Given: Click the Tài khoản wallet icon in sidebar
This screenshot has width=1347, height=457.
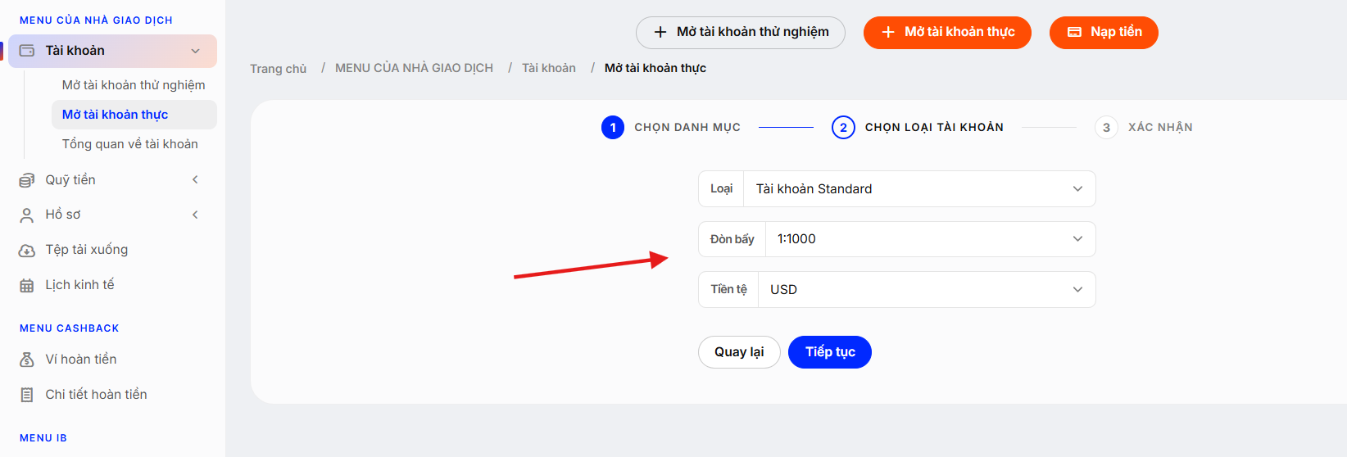Looking at the screenshot, I should point(27,51).
